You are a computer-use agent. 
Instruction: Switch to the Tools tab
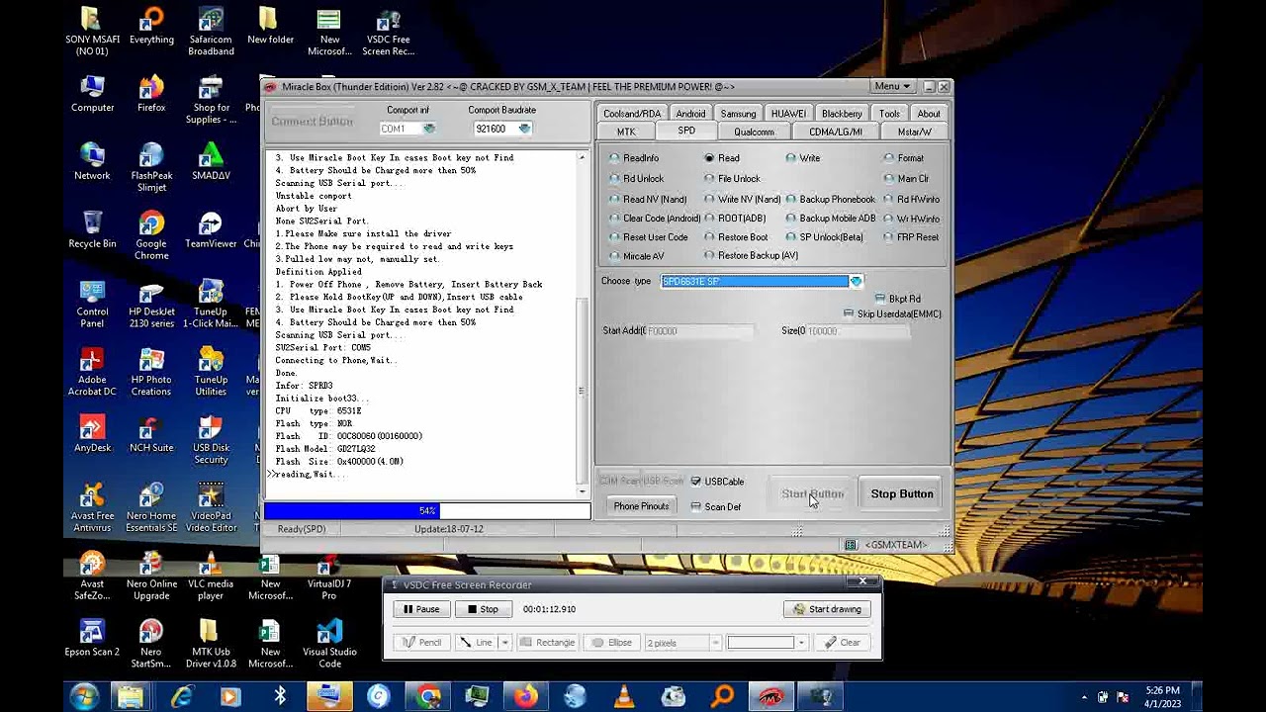(x=889, y=114)
